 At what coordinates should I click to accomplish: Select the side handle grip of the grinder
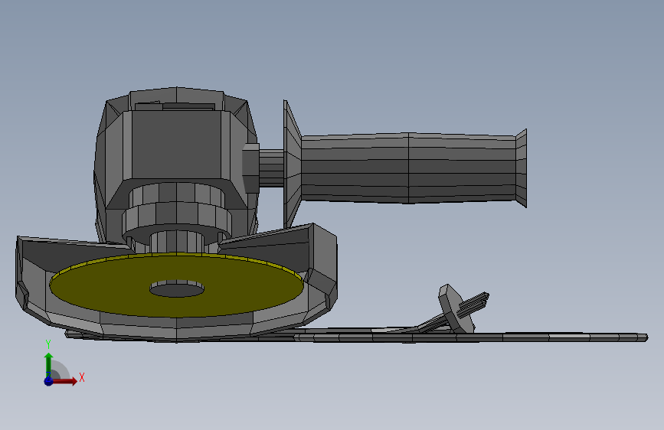tap(409, 168)
